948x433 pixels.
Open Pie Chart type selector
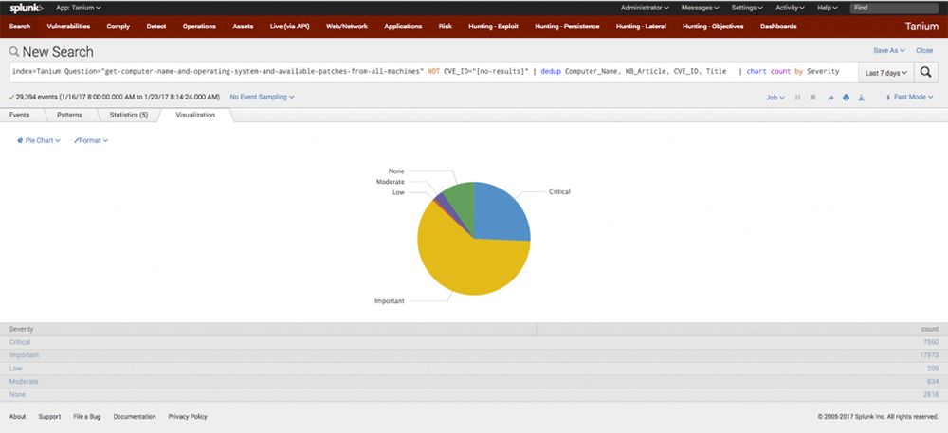[39, 140]
